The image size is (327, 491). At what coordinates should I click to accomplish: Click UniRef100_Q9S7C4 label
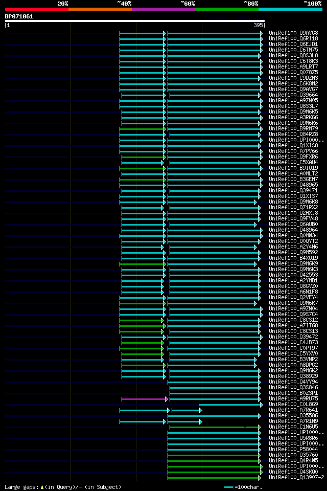tap(293, 315)
